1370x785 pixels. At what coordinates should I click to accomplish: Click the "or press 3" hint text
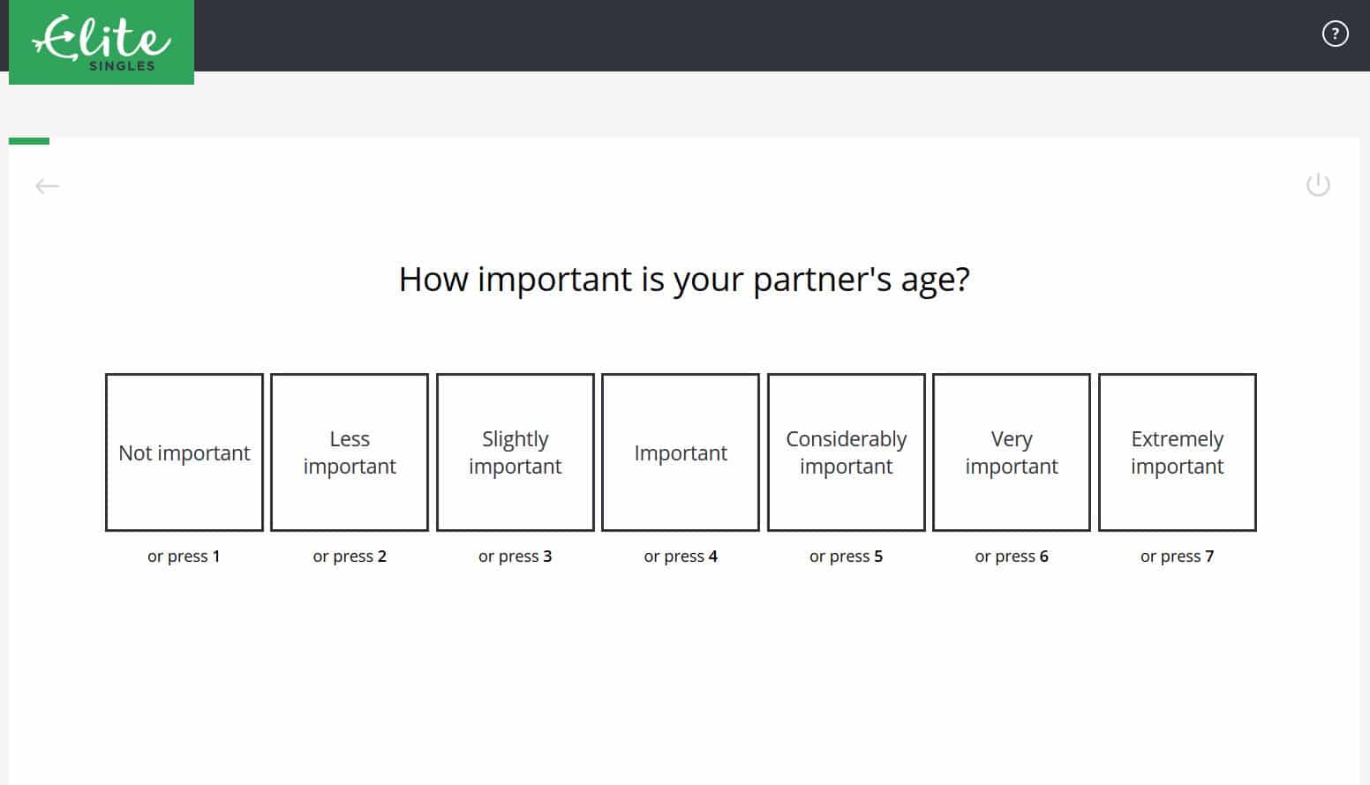click(516, 557)
